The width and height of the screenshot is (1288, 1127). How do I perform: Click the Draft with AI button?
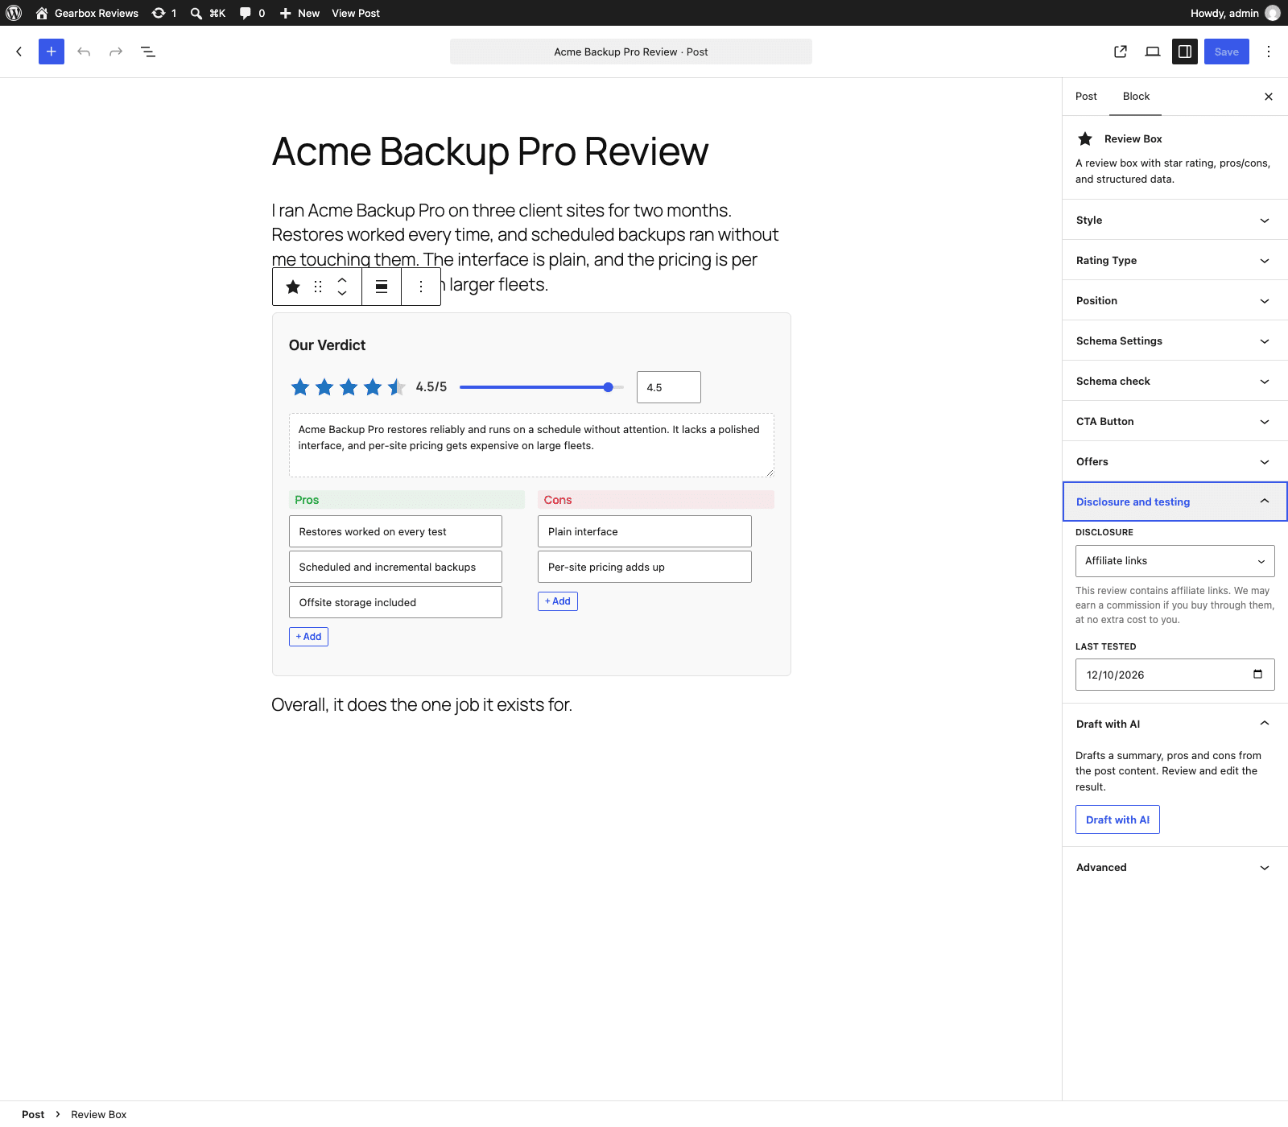point(1117,819)
